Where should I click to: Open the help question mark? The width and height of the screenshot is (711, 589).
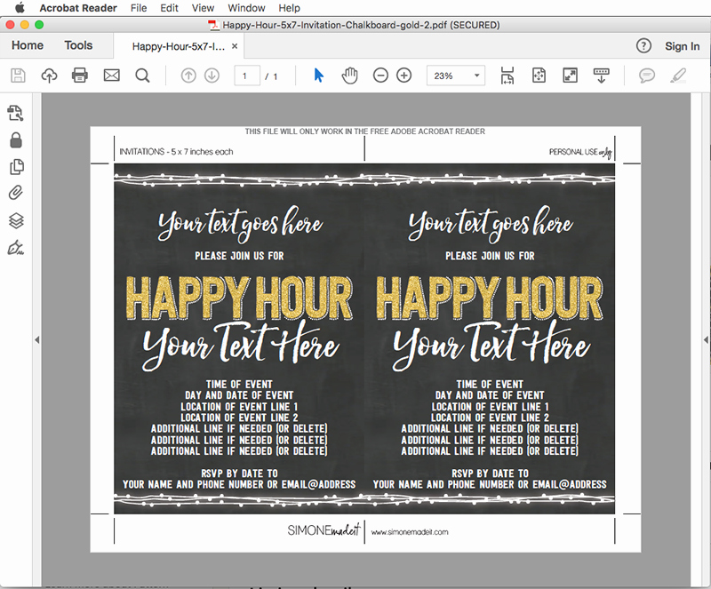tap(643, 46)
